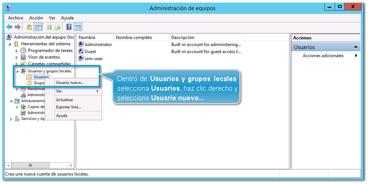Viewport: 368px width, 184px height.
Task: Click the grey forward arrow in toolbar
Action: 17,27
